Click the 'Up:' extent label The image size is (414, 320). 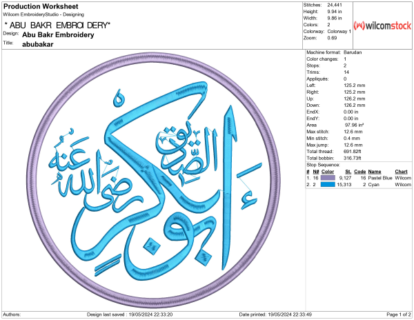(310, 99)
